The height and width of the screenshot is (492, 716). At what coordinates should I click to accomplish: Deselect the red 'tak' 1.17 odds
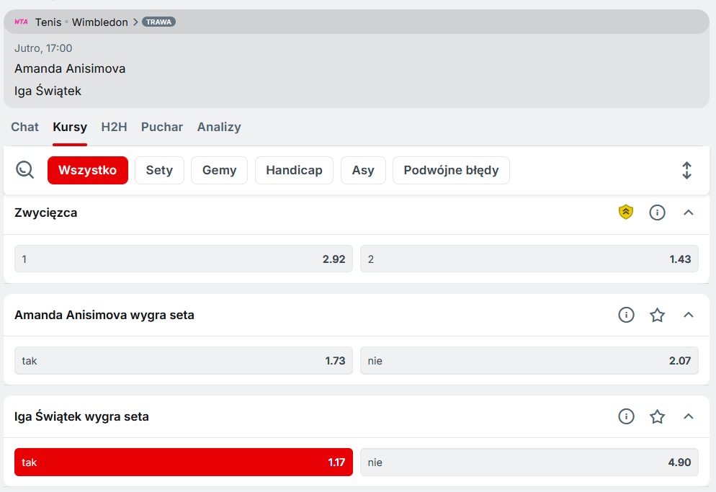tap(184, 462)
